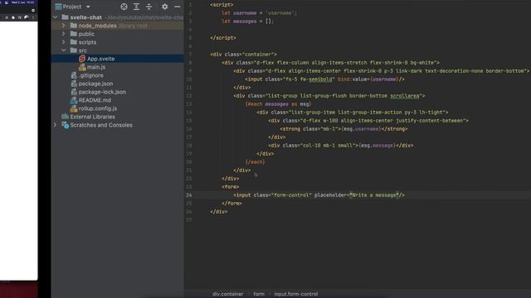Viewport: 531px width, 298px height.
Task: Select Scratches and Consoles node
Action: tap(101, 125)
